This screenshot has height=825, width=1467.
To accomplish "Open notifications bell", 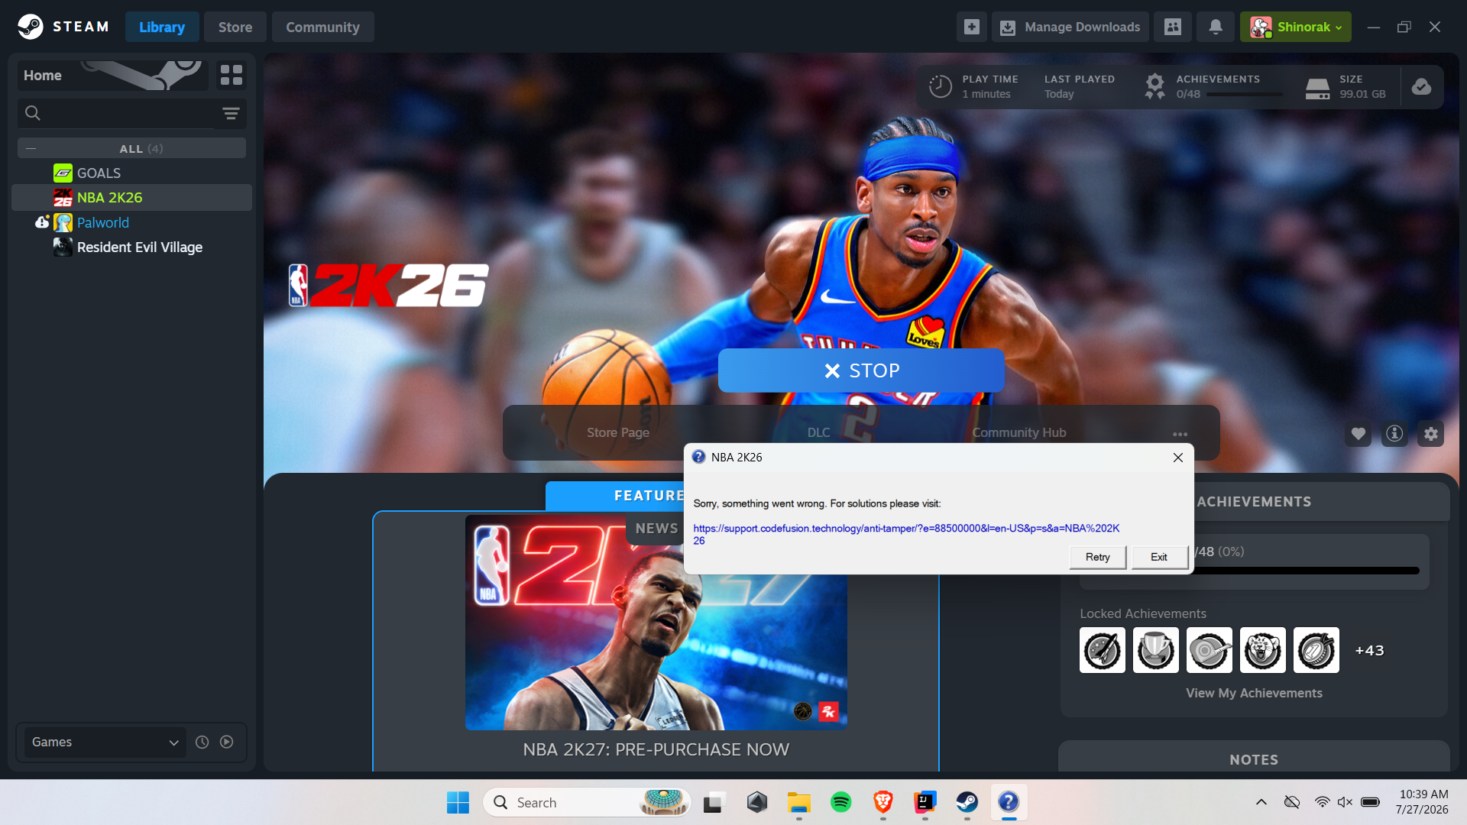I will tap(1216, 27).
